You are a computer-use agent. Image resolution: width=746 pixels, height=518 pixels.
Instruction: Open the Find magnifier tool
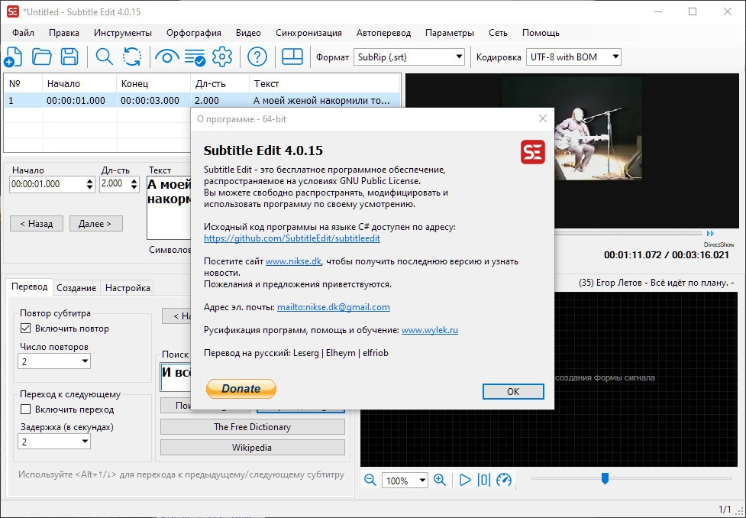click(104, 57)
